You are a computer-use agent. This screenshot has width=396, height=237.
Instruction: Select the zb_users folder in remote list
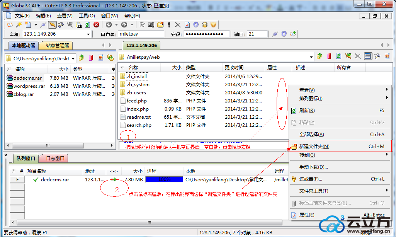(x=136, y=93)
